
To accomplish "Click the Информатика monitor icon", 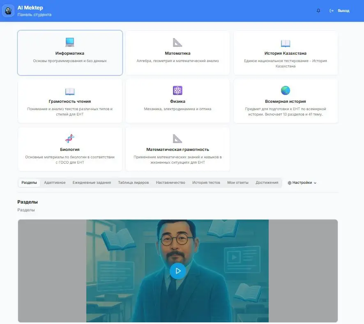I will (70, 42).
